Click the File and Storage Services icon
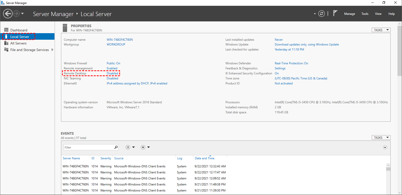Viewport: 402px width, 195px height. (6, 50)
